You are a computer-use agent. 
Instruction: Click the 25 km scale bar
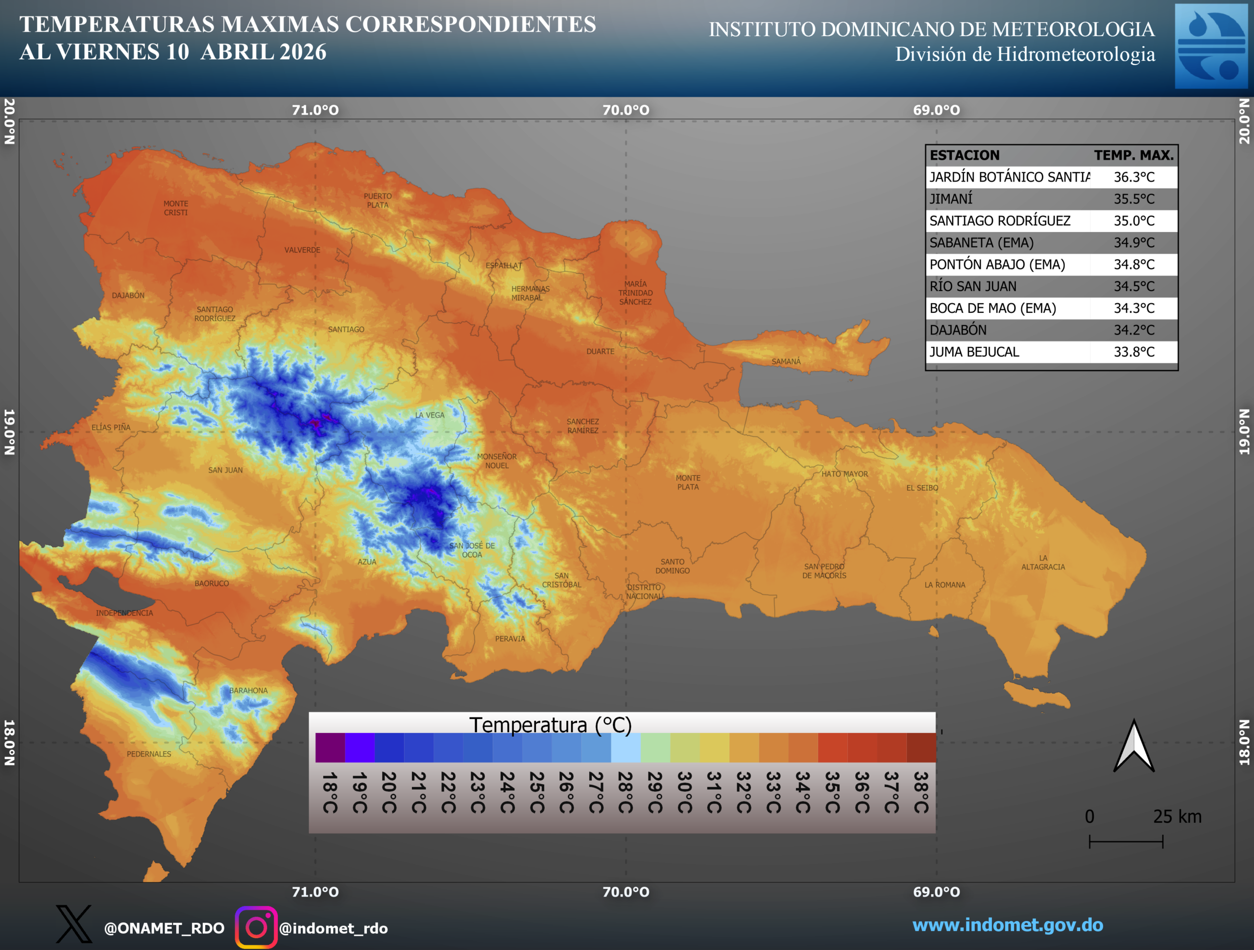[x=1126, y=842]
